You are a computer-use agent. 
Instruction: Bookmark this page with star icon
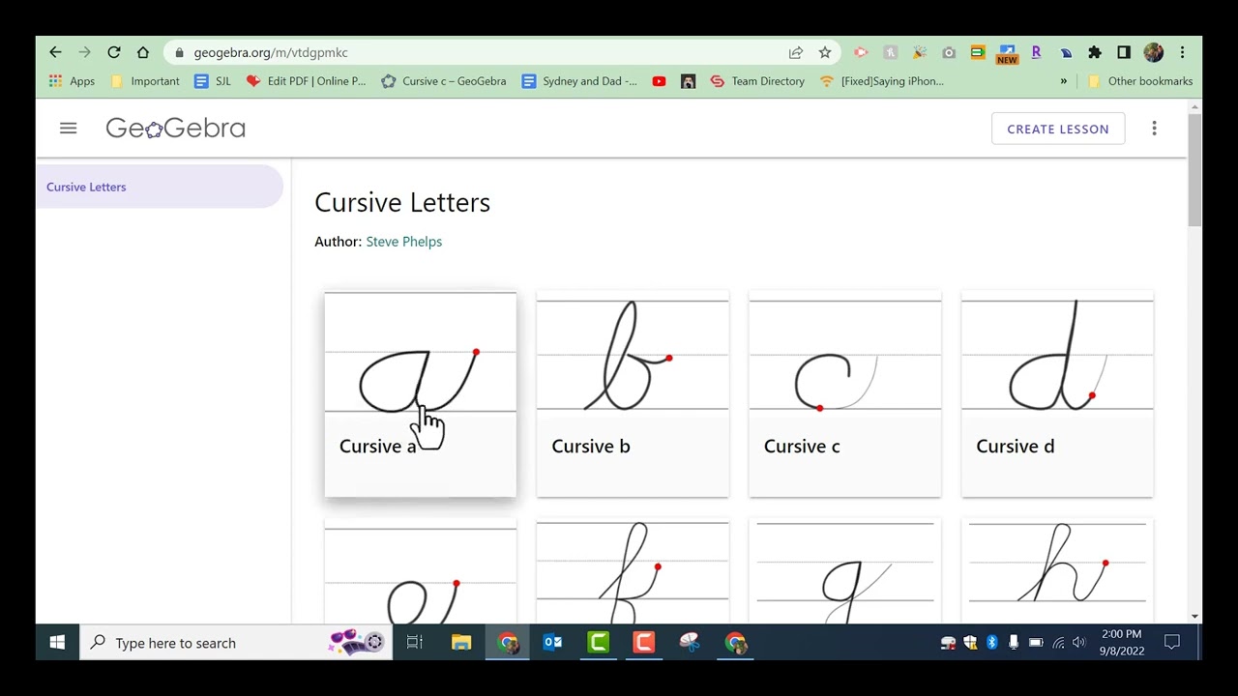coord(825,52)
